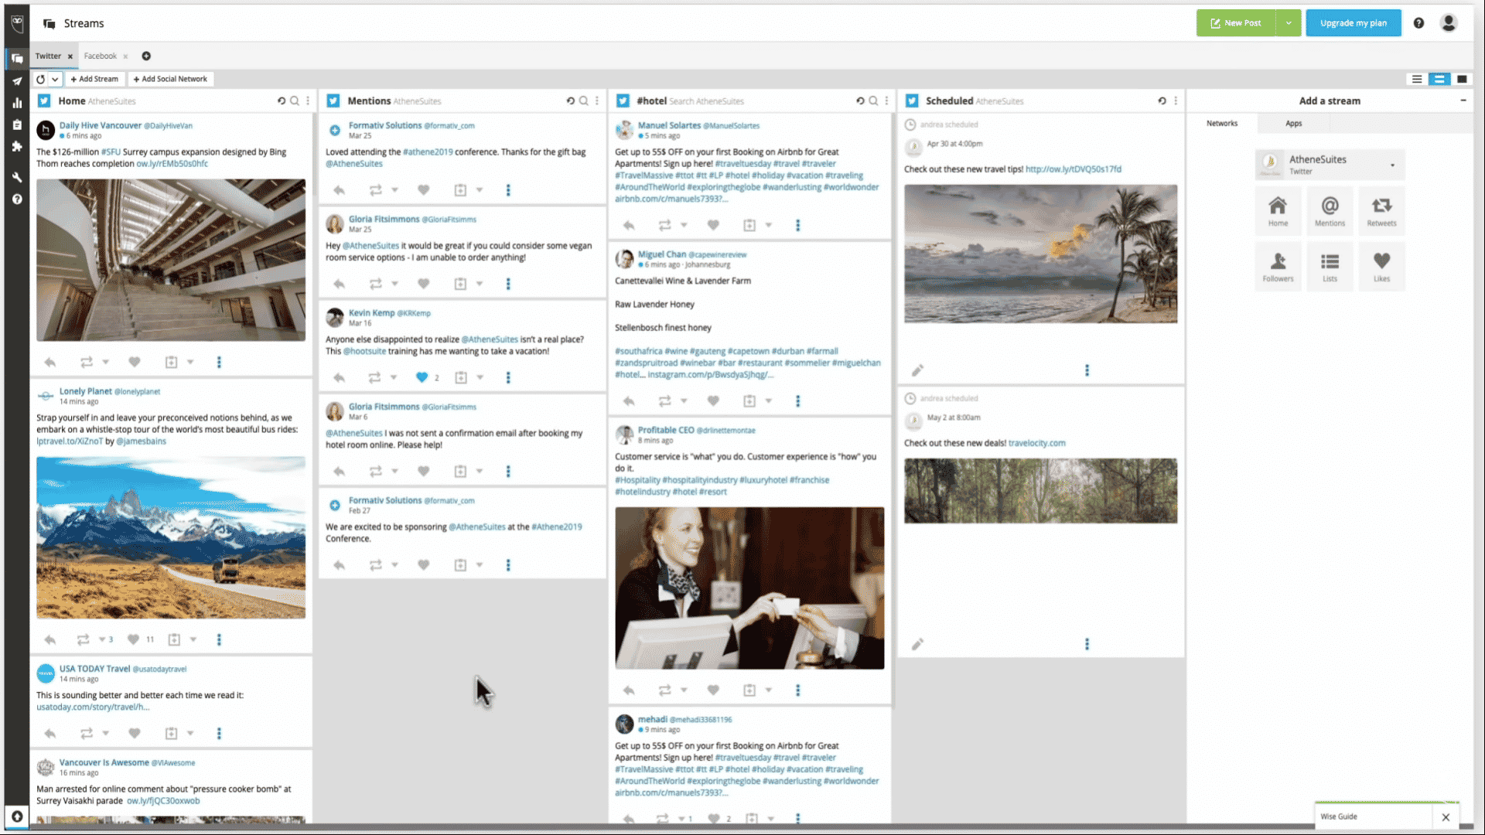Add a Lists stream tile

point(1330,266)
